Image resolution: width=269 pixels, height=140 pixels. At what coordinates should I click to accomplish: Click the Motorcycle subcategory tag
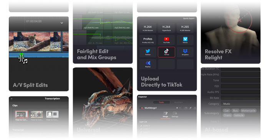pos(248,111)
